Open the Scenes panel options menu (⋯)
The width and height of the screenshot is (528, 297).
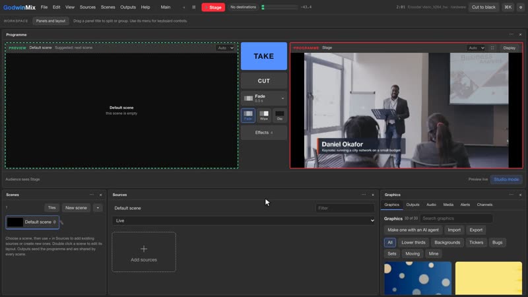tap(92, 195)
